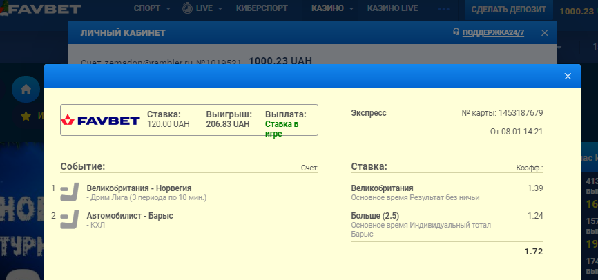Viewport: 598px width, 280px height.
Task: Click the Ставка в игре status
Action: pos(282,129)
